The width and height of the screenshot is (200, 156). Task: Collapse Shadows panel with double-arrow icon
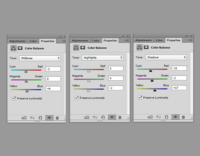click(186, 36)
